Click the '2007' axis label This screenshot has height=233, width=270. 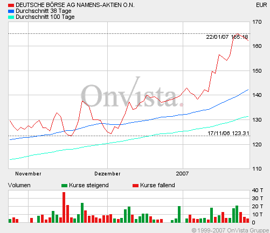182,174
